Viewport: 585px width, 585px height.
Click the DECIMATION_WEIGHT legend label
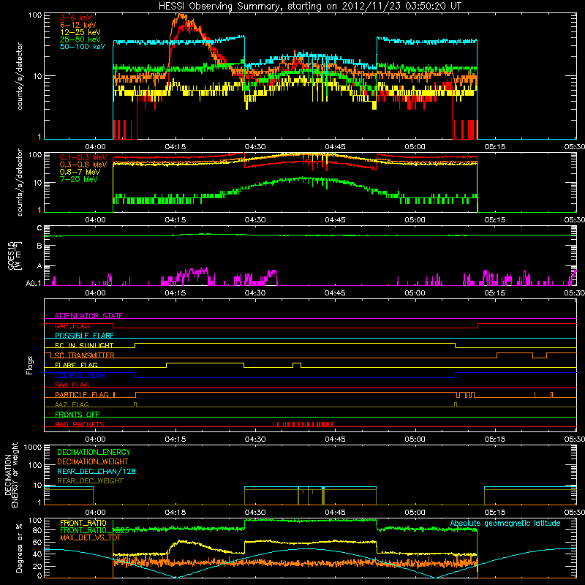pyautogui.click(x=93, y=461)
